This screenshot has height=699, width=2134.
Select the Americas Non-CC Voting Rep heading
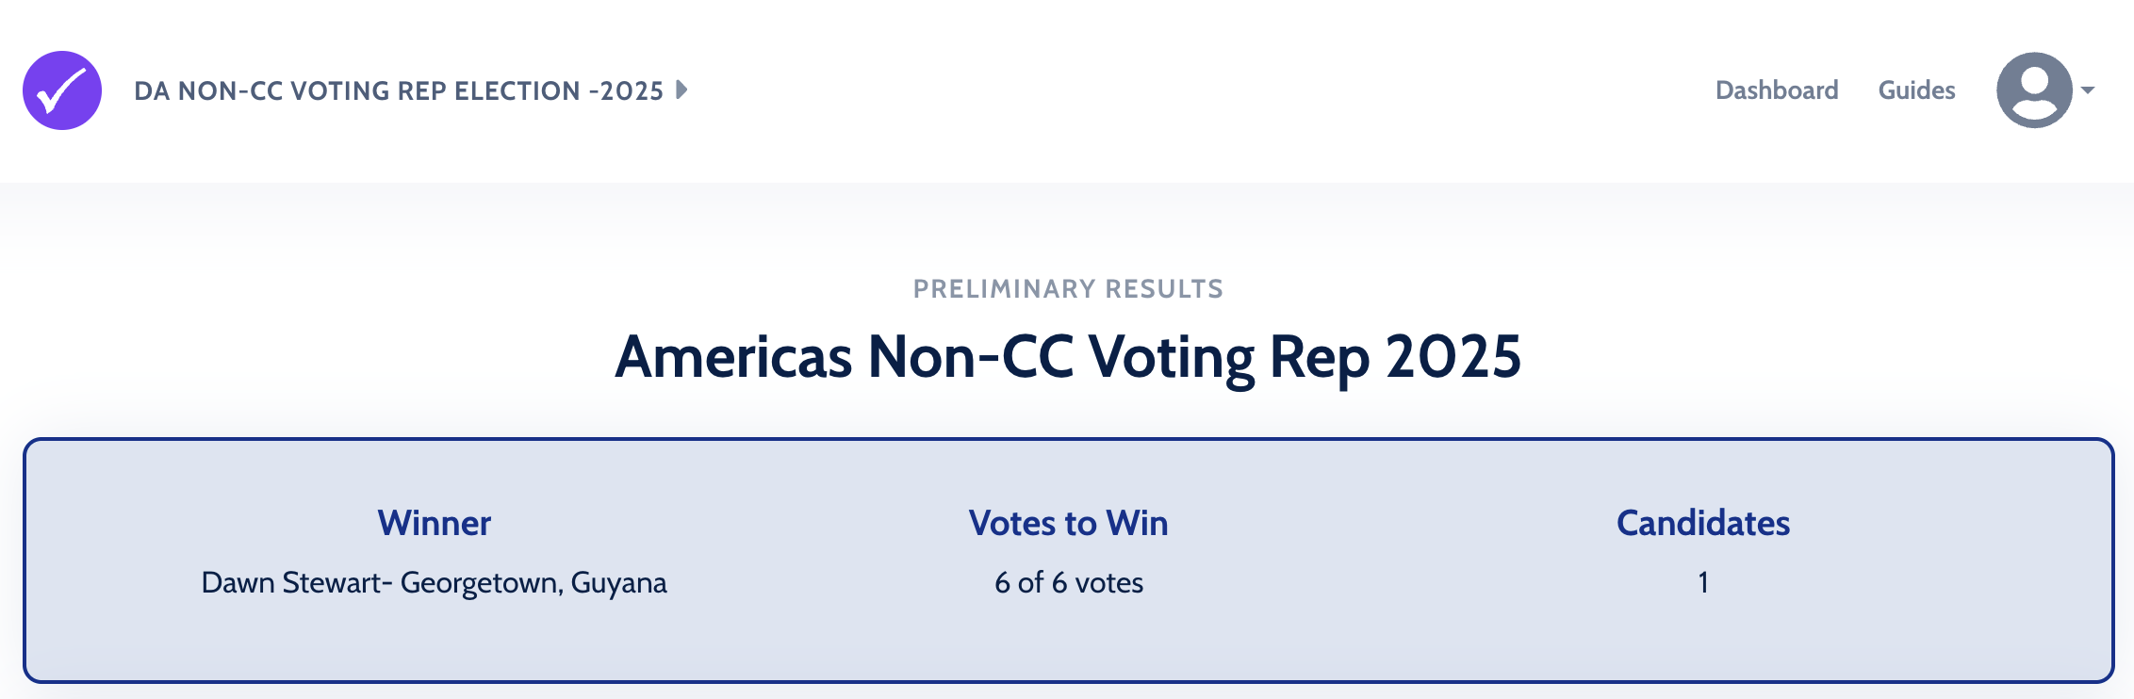point(1068,357)
